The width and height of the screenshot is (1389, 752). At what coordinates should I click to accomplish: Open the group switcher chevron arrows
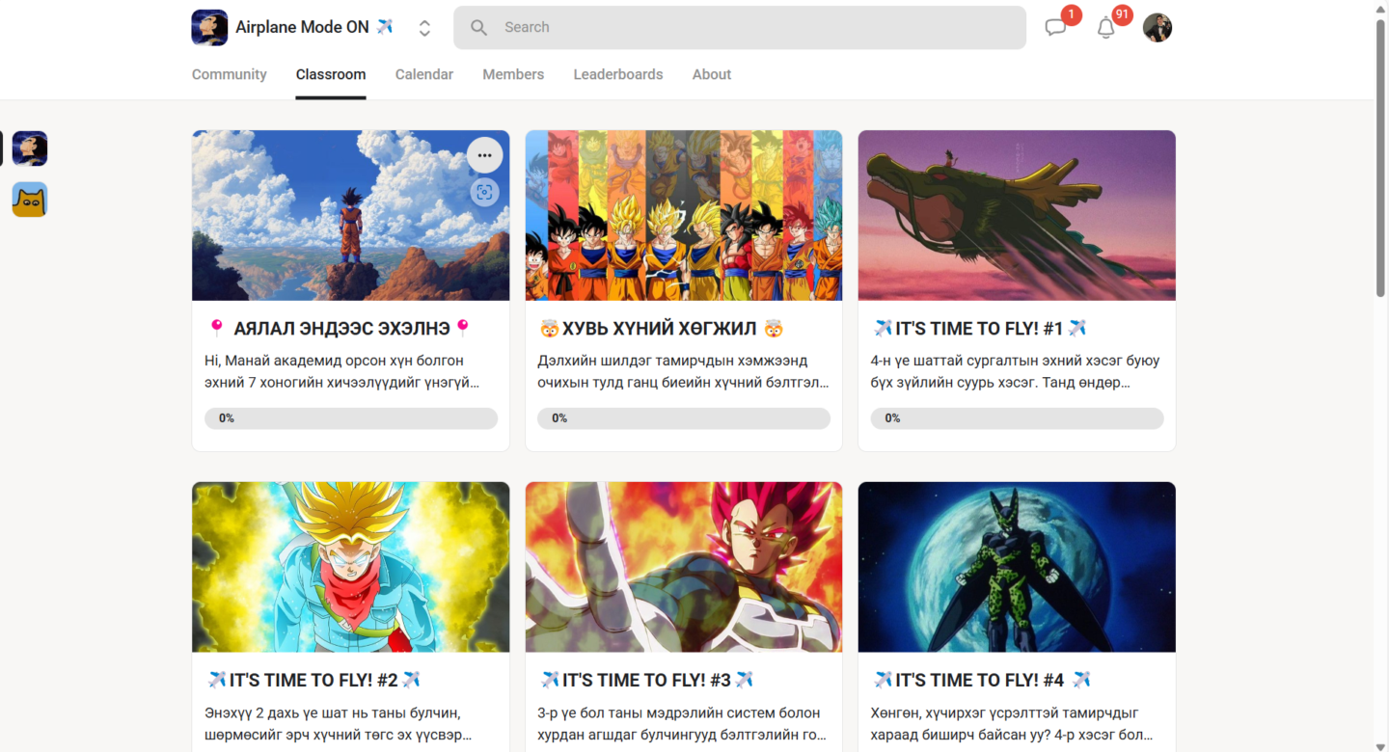[424, 28]
